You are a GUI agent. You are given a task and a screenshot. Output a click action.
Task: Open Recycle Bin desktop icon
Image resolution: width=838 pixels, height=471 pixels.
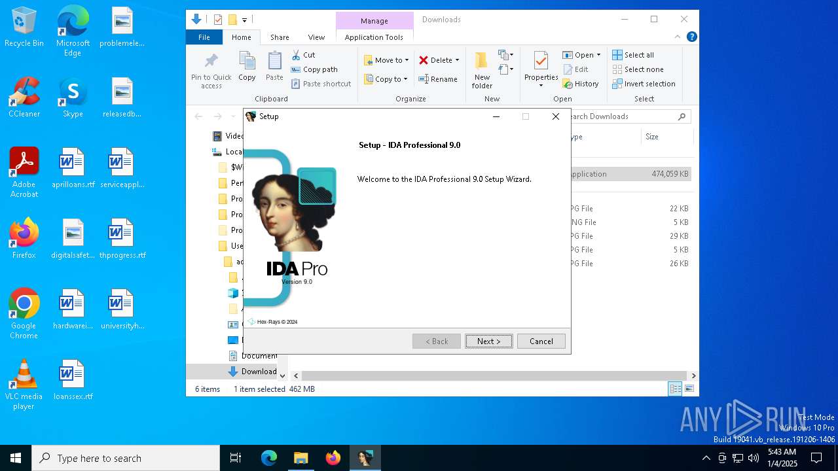click(24, 27)
